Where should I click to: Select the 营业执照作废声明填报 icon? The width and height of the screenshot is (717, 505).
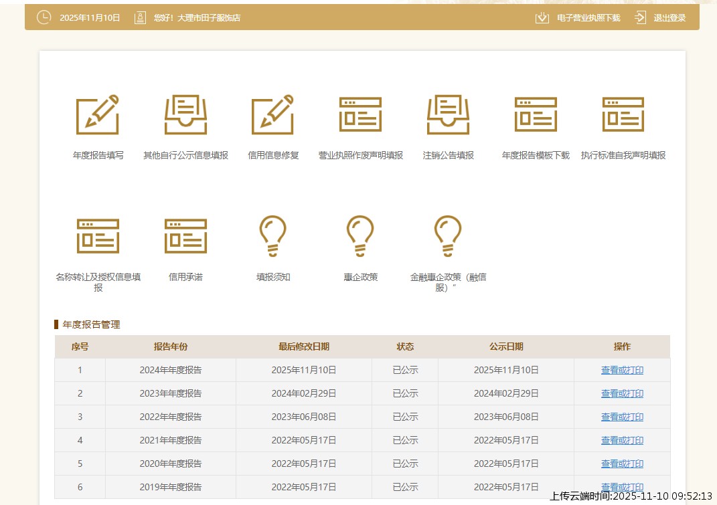[x=360, y=114]
